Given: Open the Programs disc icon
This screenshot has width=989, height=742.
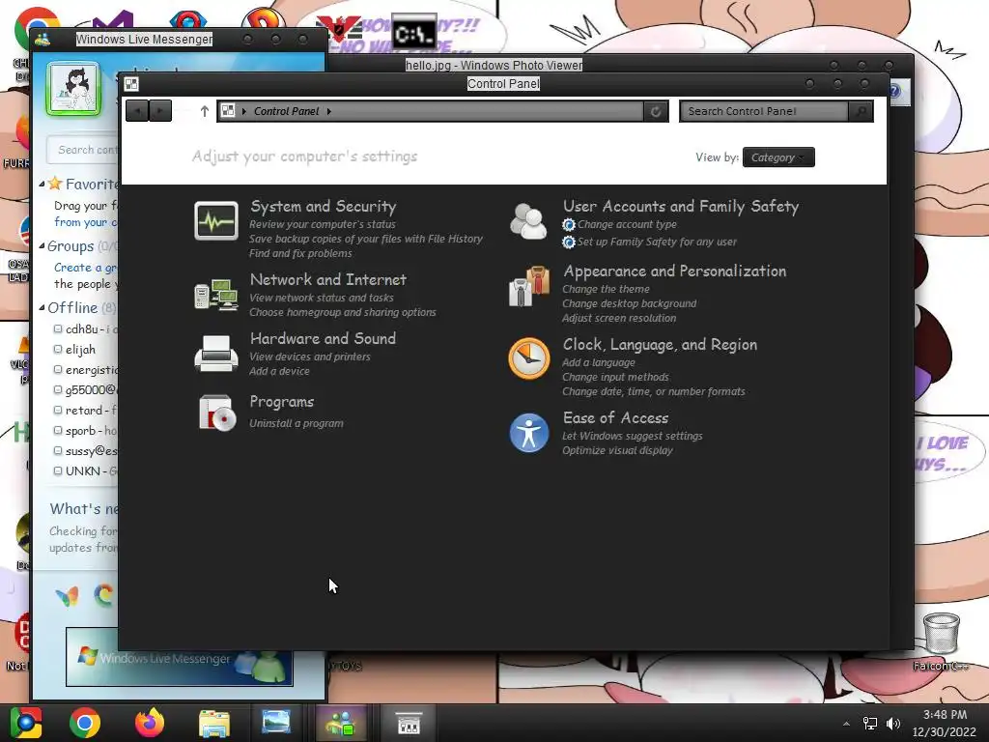Looking at the screenshot, I should (x=215, y=413).
